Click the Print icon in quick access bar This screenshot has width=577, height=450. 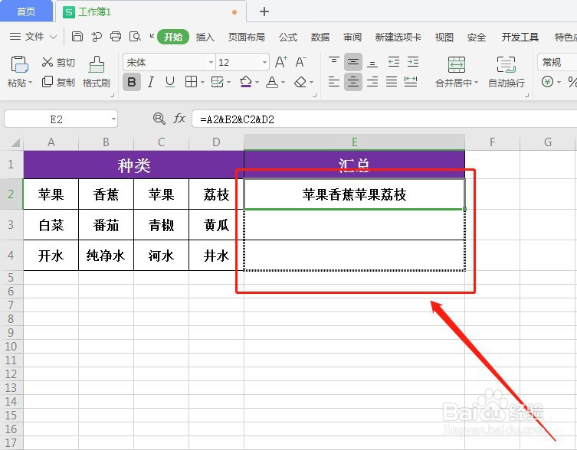116,37
